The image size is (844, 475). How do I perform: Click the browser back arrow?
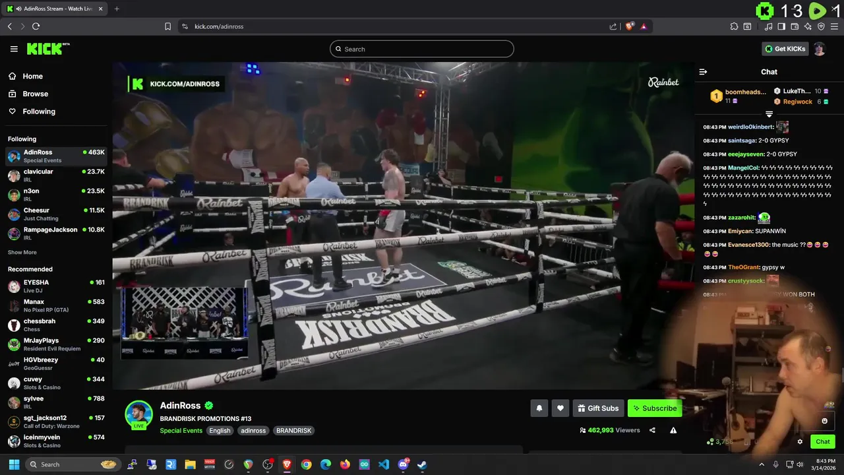(x=9, y=26)
